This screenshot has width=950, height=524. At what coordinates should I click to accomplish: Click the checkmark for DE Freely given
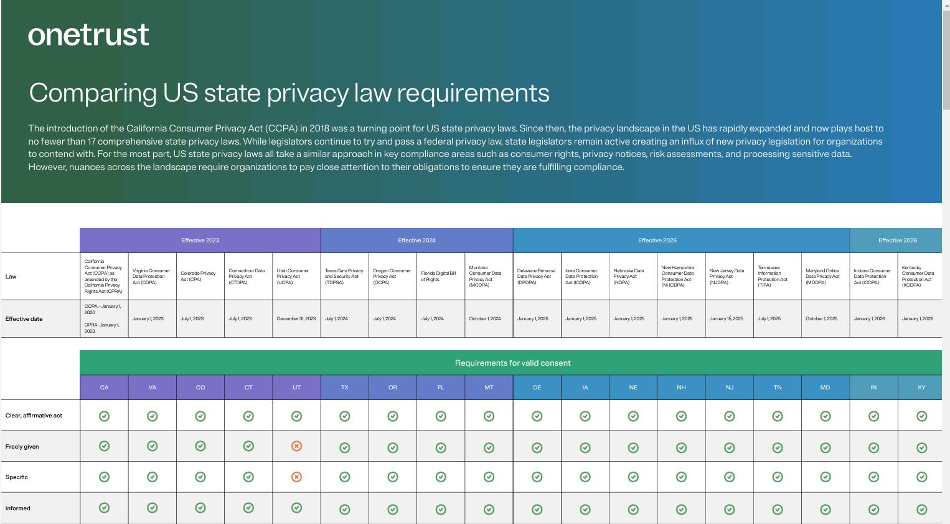537,446
